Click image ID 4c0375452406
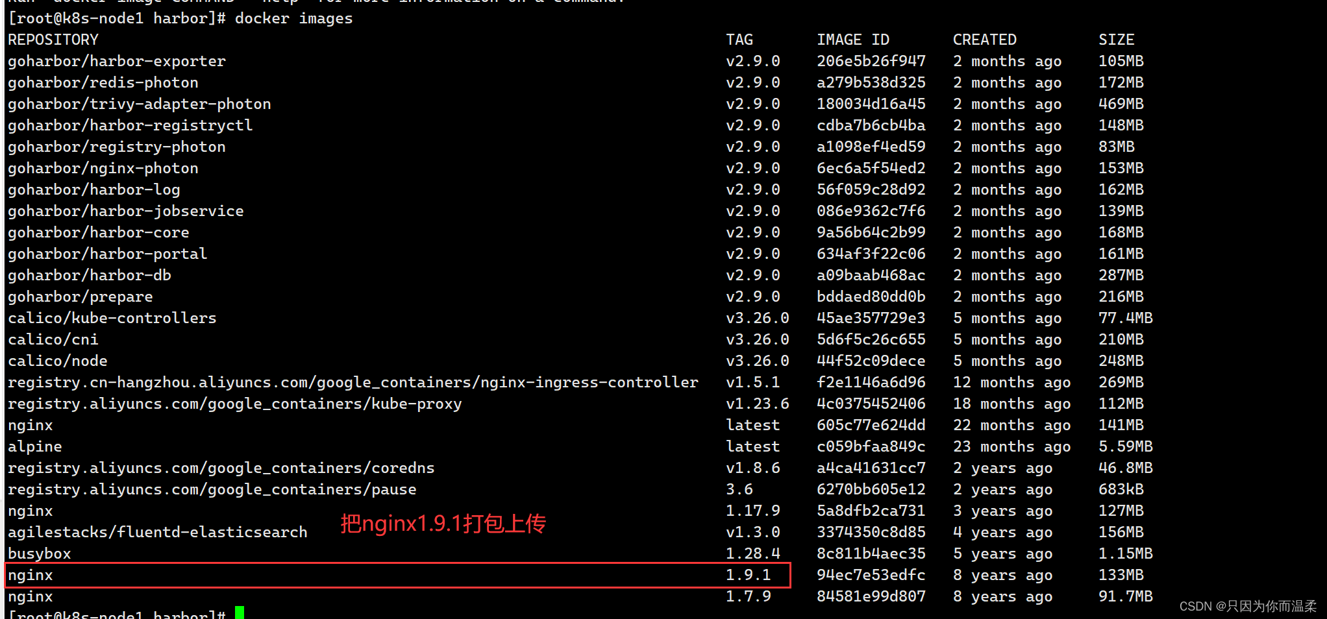This screenshot has height=619, width=1327. [871, 404]
